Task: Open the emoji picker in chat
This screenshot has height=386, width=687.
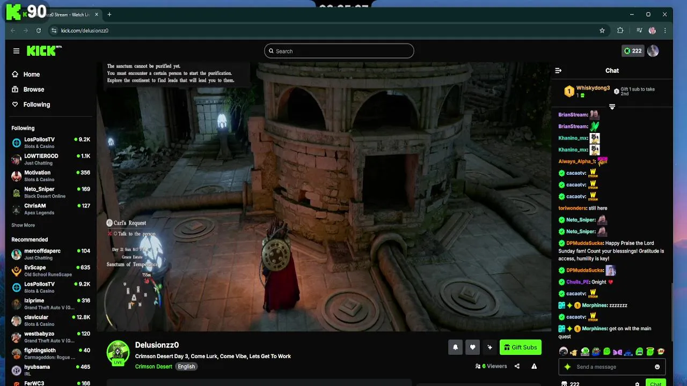Action: (x=657, y=367)
